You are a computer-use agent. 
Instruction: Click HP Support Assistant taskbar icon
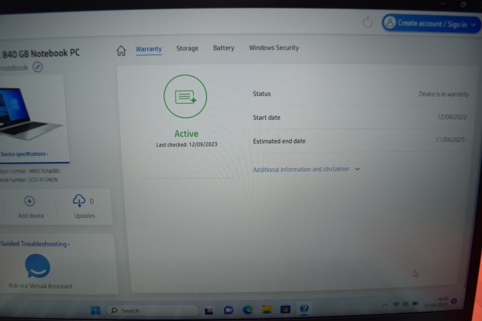coord(304,308)
